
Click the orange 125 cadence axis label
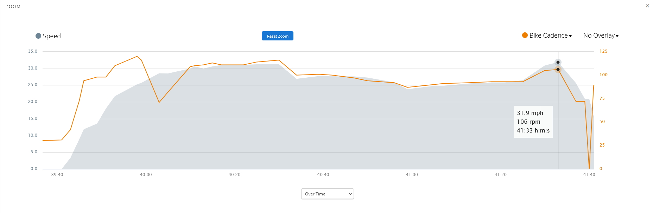[603, 51]
